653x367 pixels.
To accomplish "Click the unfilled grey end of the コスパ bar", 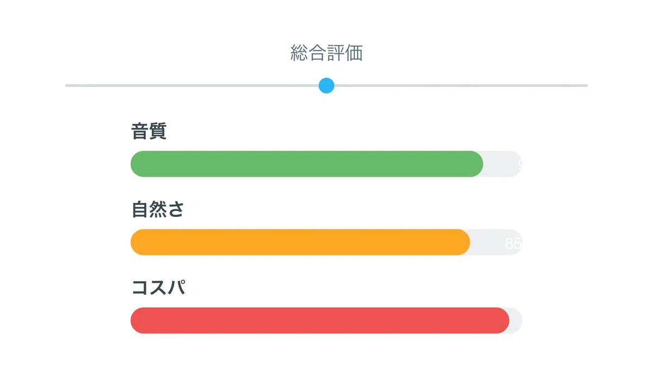I will pos(516,320).
